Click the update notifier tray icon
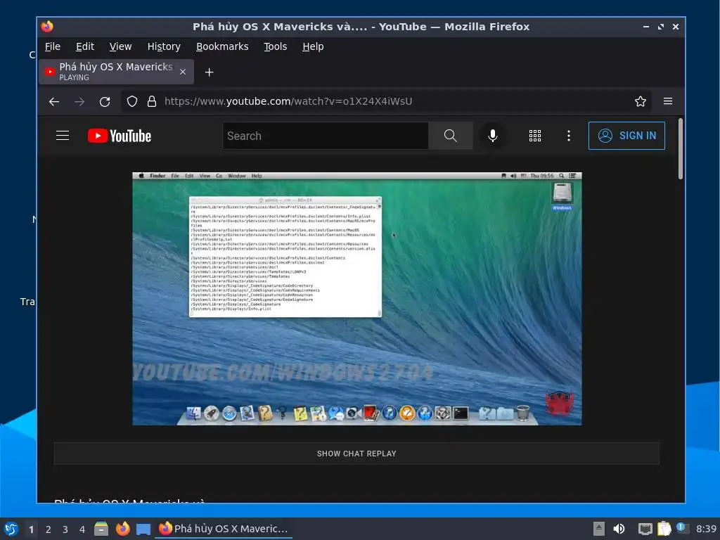 click(682, 528)
